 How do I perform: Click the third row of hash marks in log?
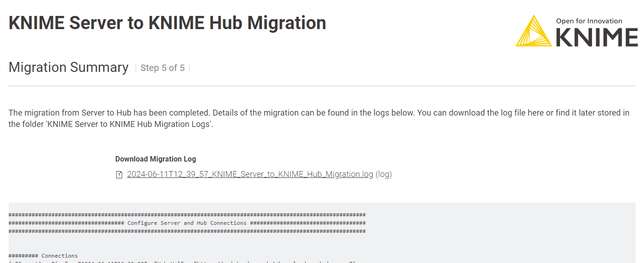187,231
